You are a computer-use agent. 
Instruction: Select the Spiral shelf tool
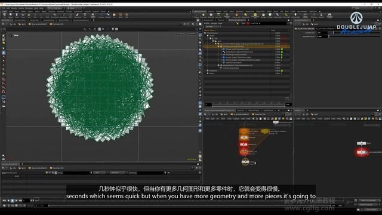pos(121,16)
